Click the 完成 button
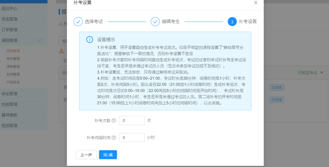Screen dimensions: 329x167 coord(108,155)
